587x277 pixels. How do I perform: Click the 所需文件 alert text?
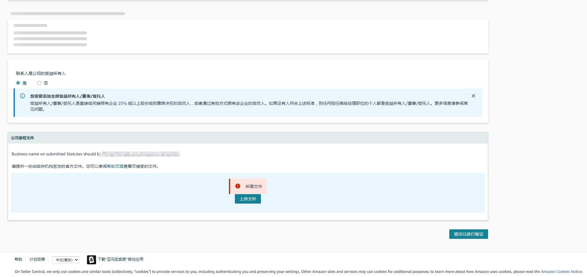[254, 186]
